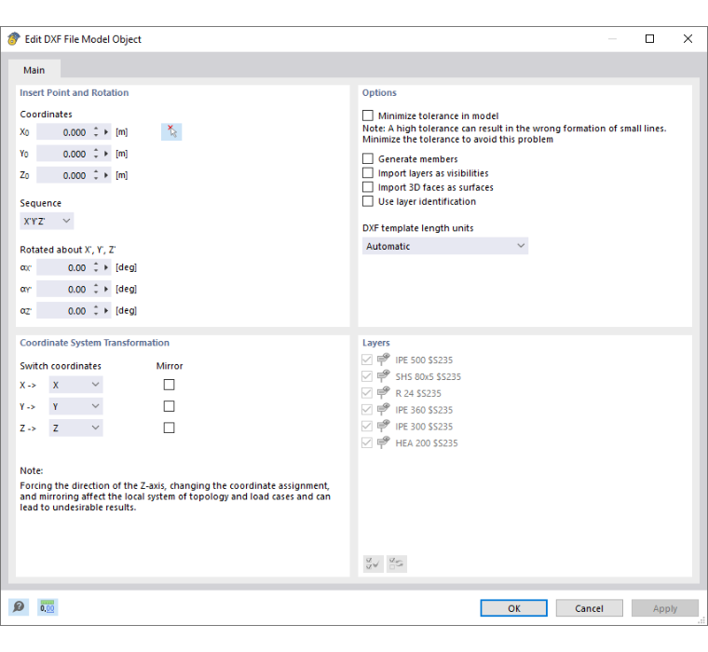The height and width of the screenshot is (652, 708).
Task: Click the layer icon for R 24 SS235
Action: [x=384, y=393]
